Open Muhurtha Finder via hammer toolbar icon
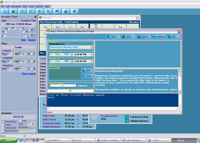Viewport: 200px width, 143px height. click(x=48, y=11)
